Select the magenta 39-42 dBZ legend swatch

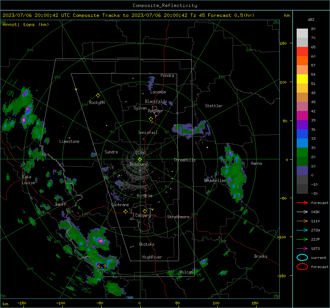(x=302, y=116)
